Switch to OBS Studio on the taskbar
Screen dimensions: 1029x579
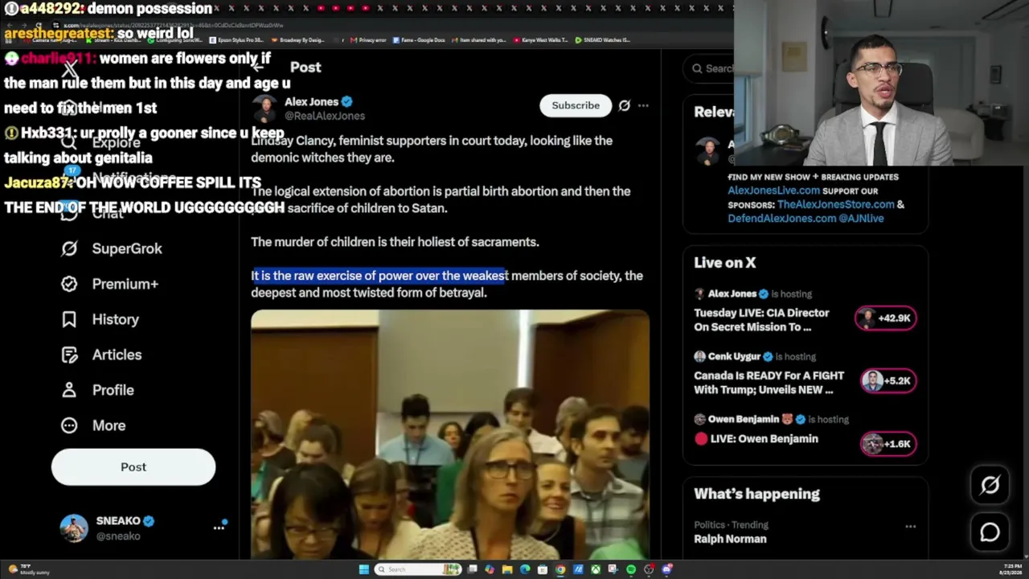[649, 569]
